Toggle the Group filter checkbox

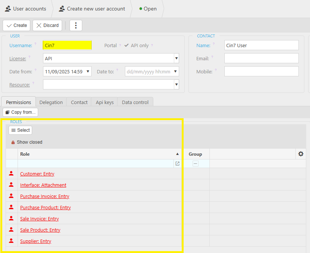pos(196,164)
